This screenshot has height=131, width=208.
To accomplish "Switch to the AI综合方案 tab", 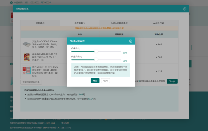I will [158, 23].
